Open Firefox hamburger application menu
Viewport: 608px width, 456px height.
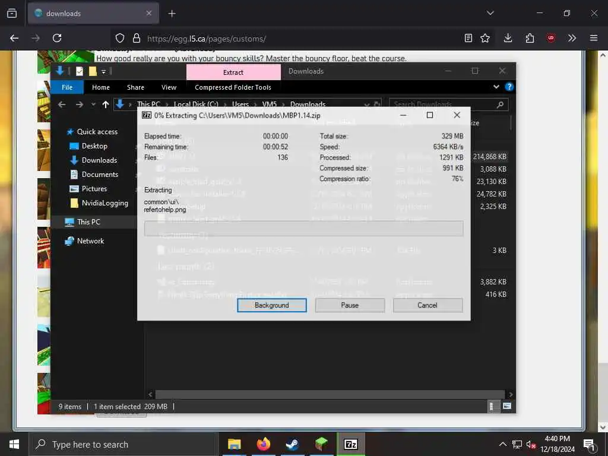(x=594, y=38)
